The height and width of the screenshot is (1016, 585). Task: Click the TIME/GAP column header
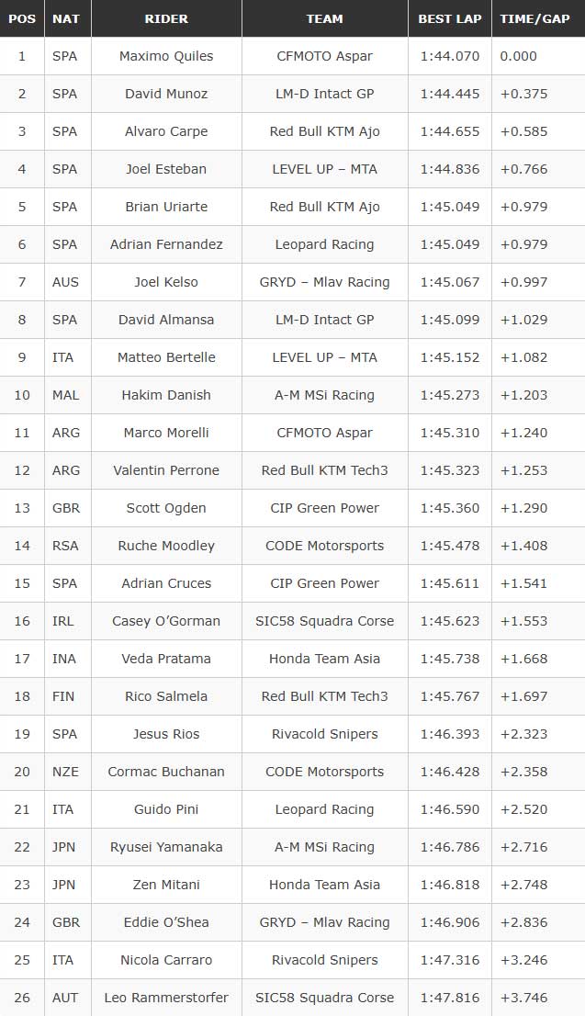(534, 18)
